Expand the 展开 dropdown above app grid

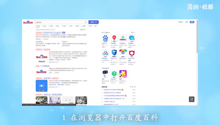coord(133,32)
